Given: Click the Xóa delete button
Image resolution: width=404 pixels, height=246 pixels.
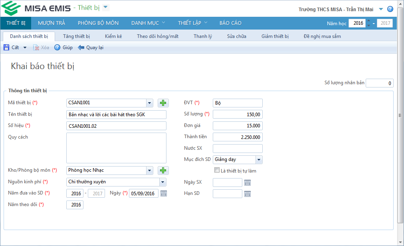Looking at the screenshot, I should (x=41, y=48).
